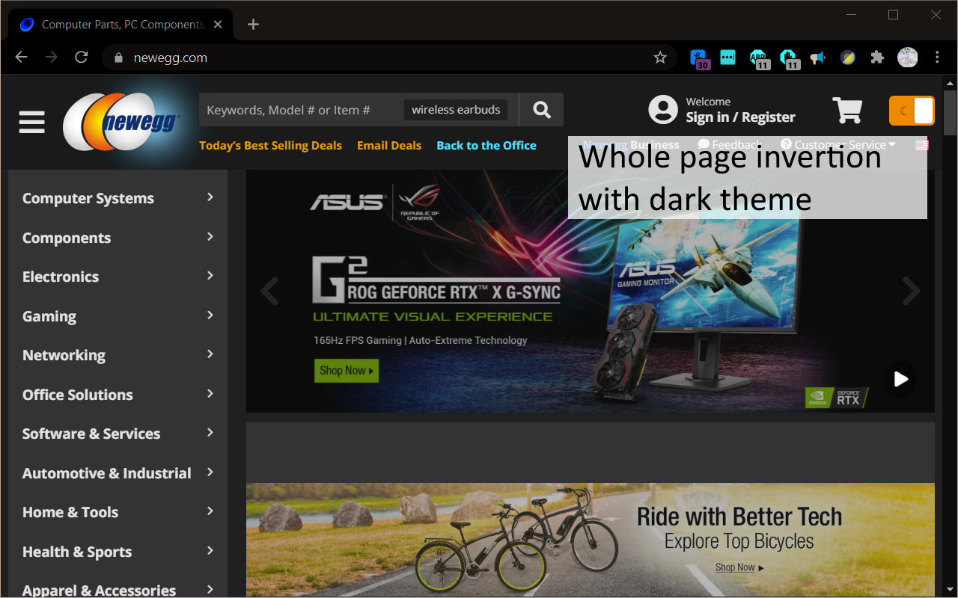Show previous banner slide arrow
This screenshot has width=958, height=598.
click(x=269, y=292)
